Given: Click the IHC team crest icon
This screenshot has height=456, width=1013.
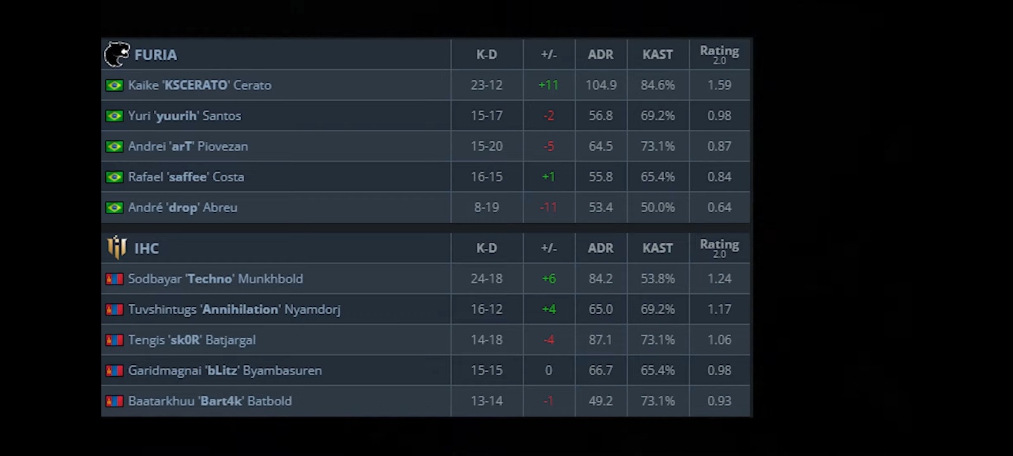Looking at the screenshot, I should [116, 248].
